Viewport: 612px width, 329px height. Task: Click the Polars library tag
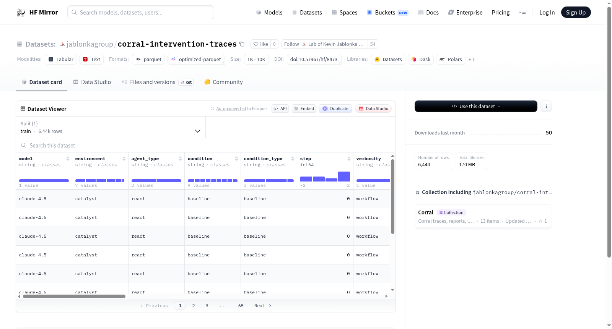[451, 59]
